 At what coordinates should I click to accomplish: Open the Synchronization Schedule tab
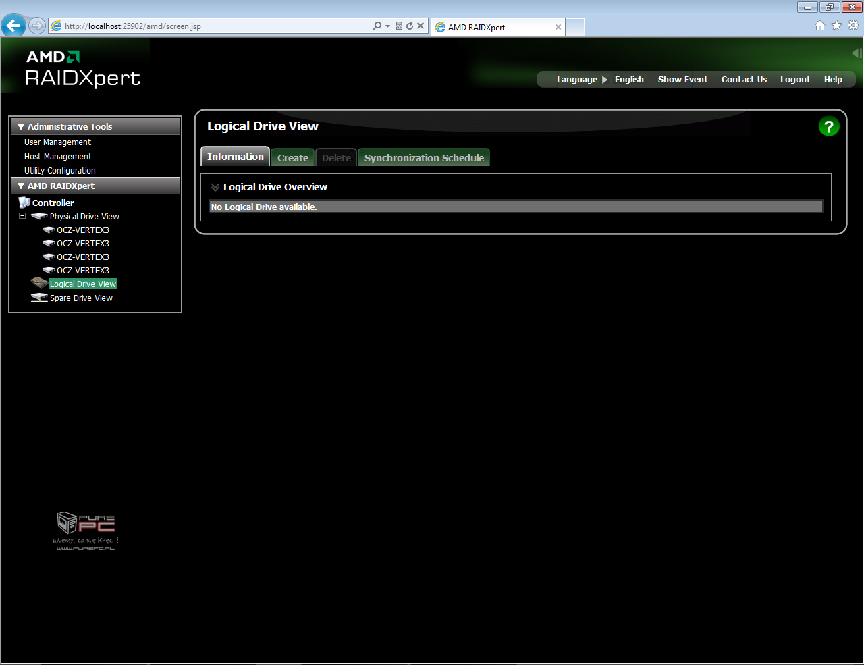click(x=424, y=157)
